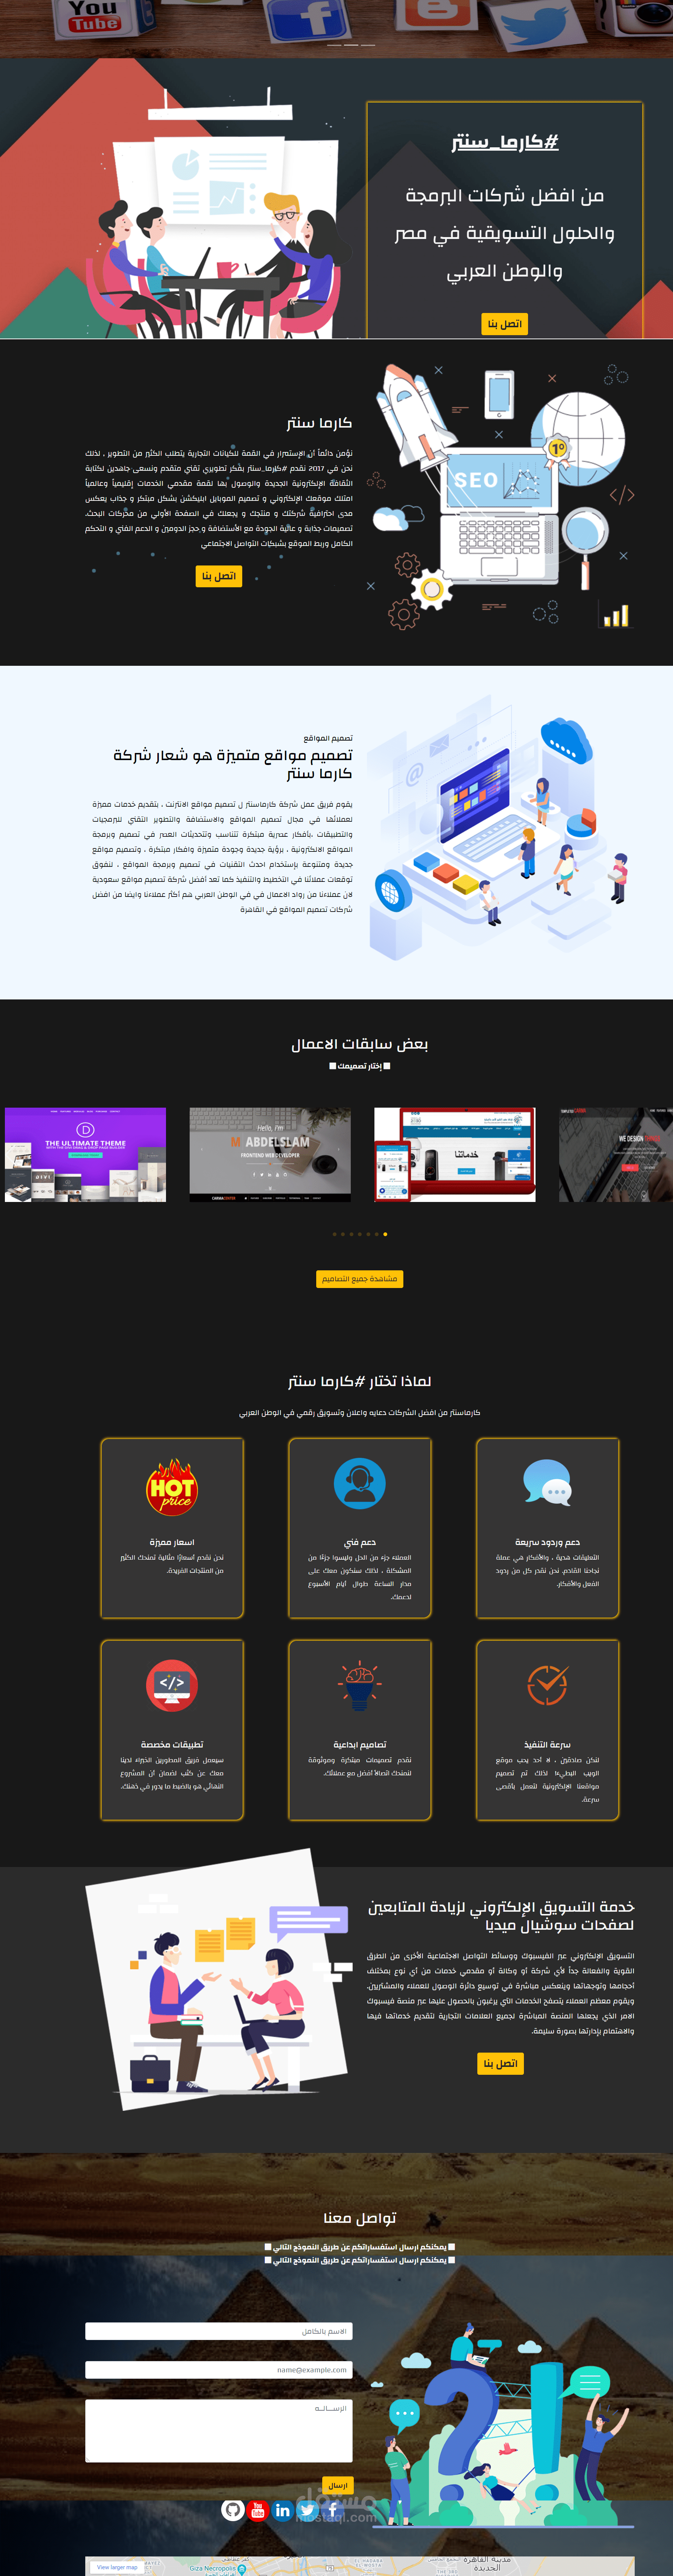The width and height of the screenshot is (673, 2576).
Task: Click the إختار تصميمك subtitle
Action: 360,1066
